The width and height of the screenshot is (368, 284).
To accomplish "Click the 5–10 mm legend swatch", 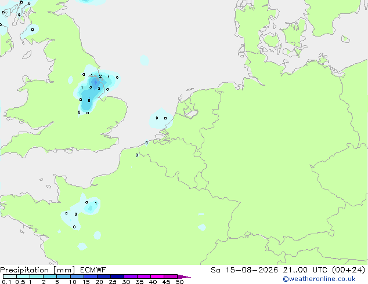I will tap(63, 276).
